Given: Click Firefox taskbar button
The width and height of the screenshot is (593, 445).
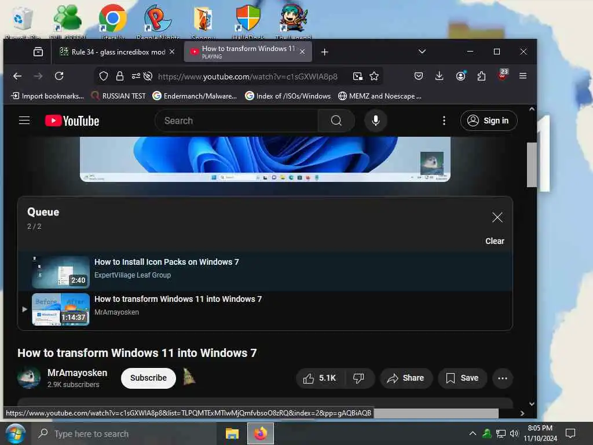Looking at the screenshot, I should 260,433.
